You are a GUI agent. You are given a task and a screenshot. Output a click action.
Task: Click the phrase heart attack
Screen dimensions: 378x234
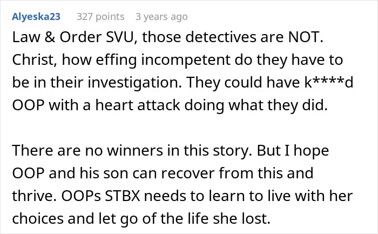pyautogui.click(x=138, y=105)
